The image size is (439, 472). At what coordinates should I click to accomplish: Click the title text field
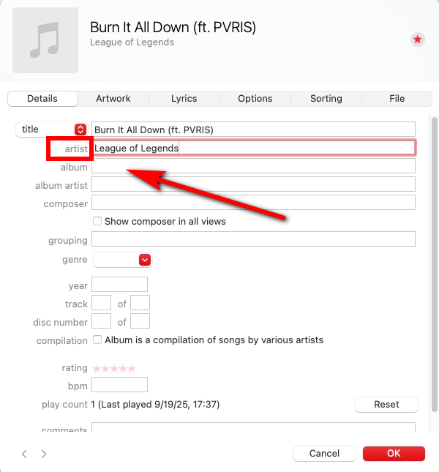253,130
